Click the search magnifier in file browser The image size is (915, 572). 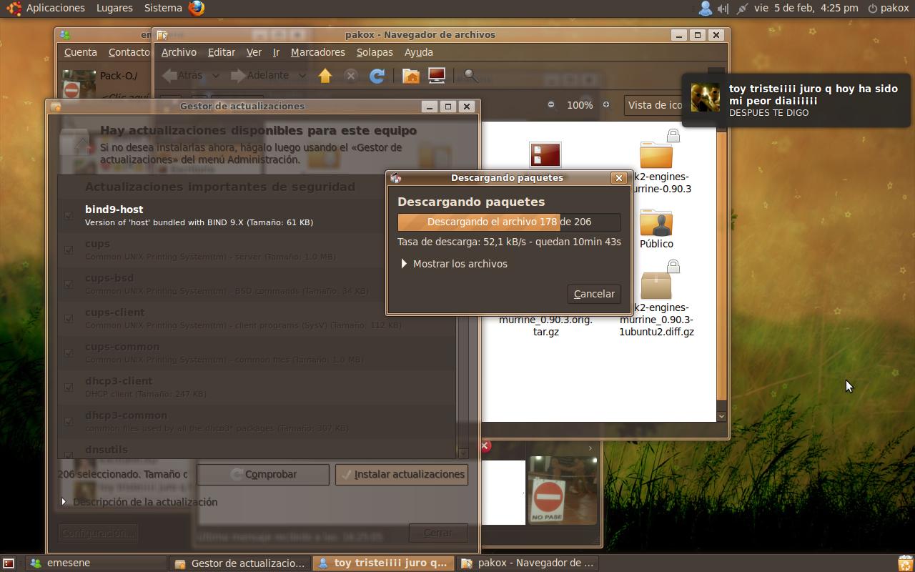pyautogui.click(x=470, y=75)
